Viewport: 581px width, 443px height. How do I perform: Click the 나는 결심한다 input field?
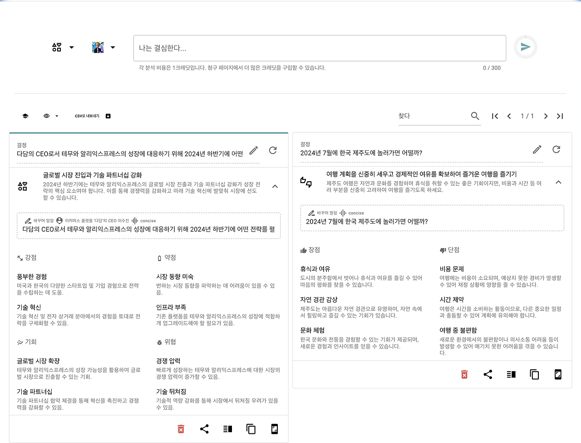tap(318, 48)
